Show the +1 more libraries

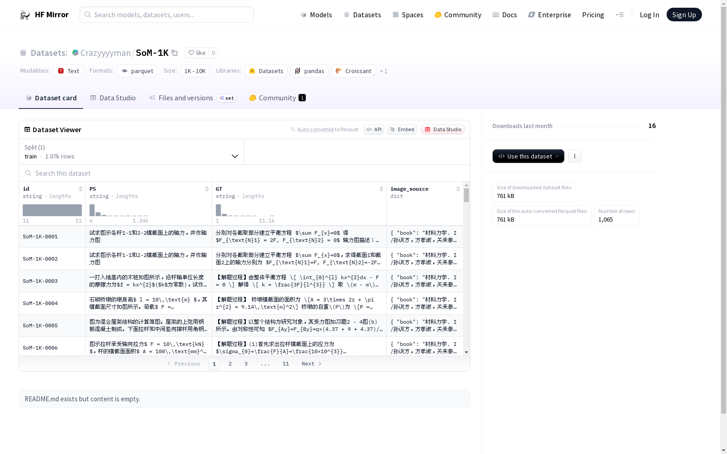click(383, 71)
